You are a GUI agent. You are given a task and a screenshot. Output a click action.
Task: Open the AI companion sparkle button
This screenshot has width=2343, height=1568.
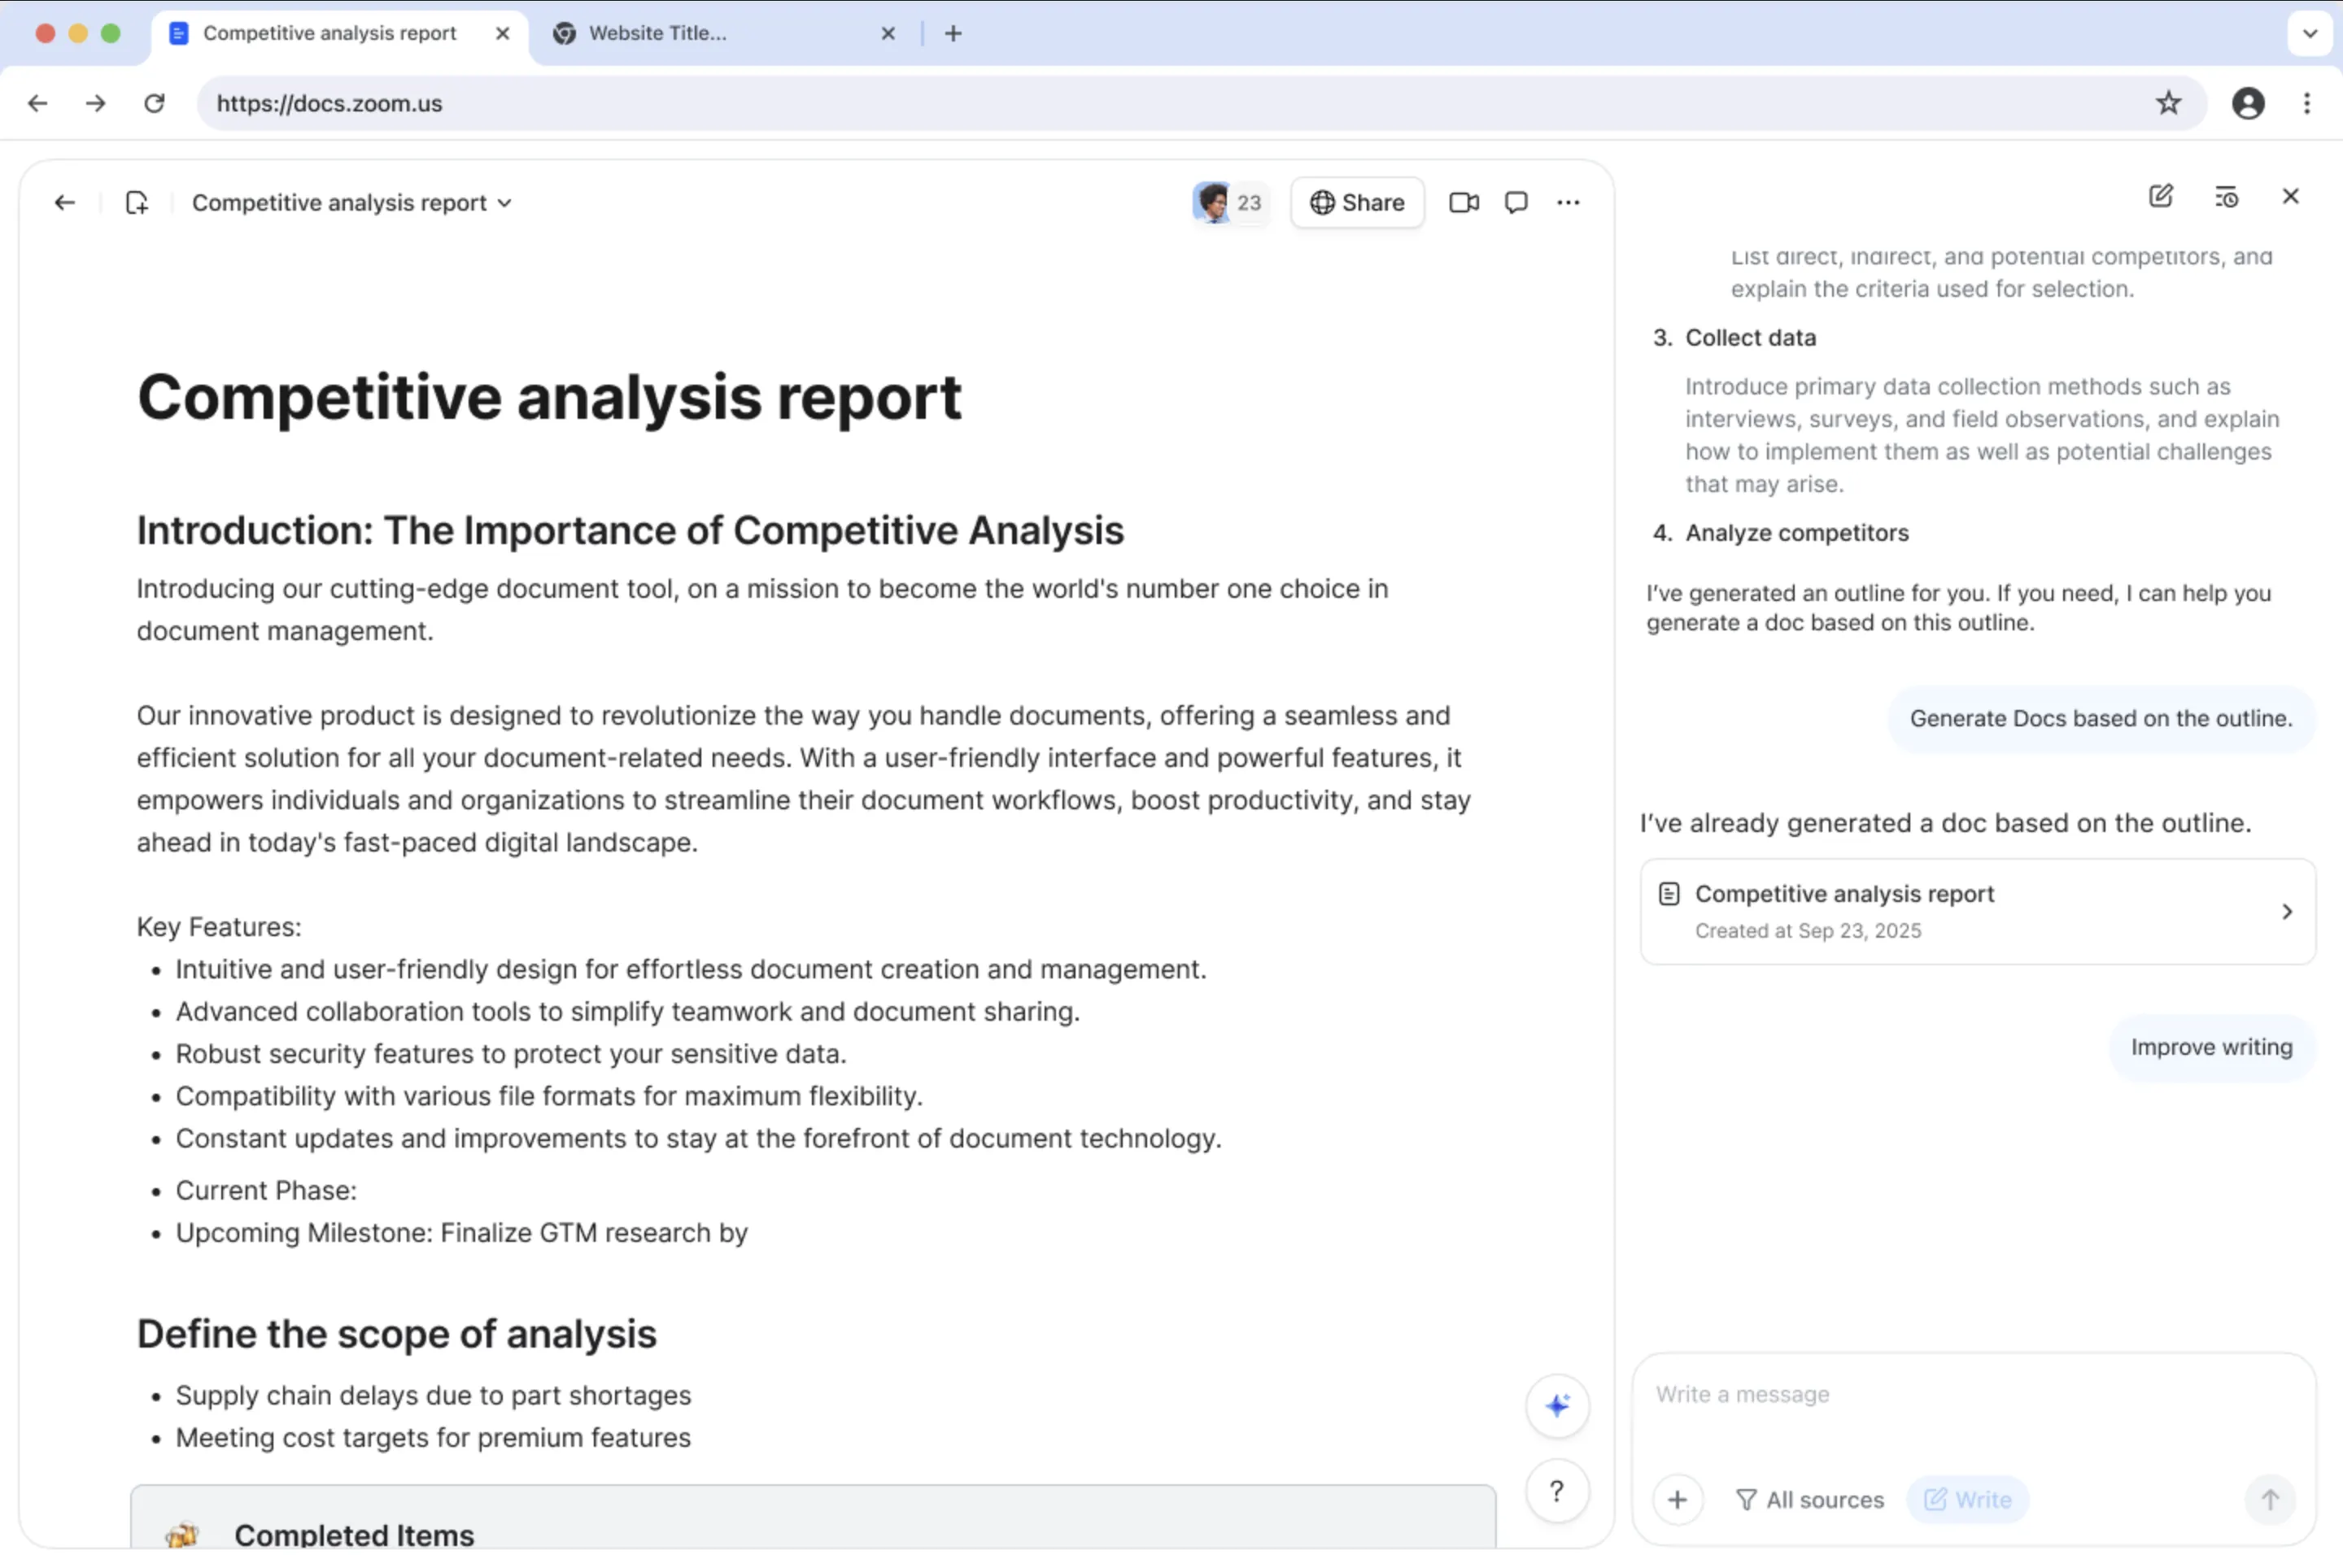[1556, 1405]
